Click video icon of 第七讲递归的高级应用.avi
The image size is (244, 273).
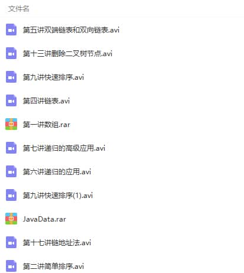(11, 148)
